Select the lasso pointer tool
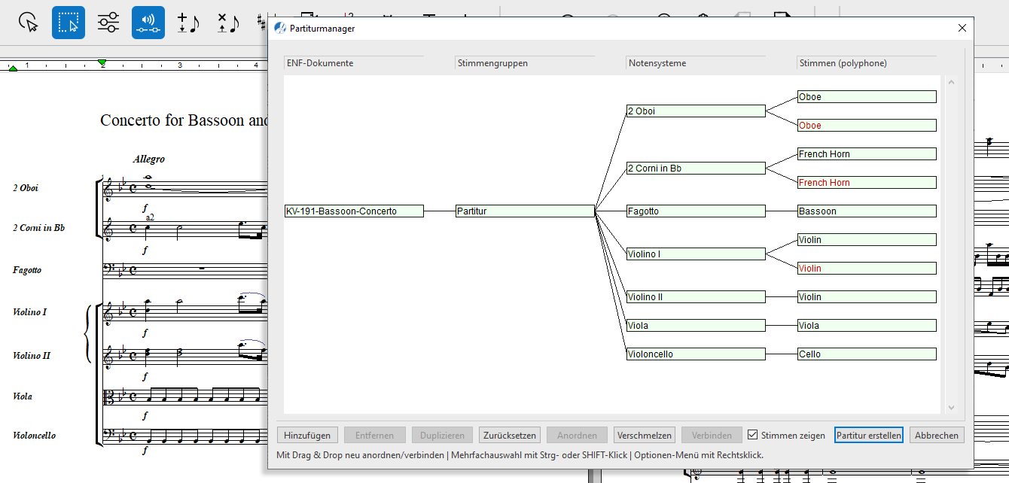The height and width of the screenshot is (483, 1009). coord(29,23)
